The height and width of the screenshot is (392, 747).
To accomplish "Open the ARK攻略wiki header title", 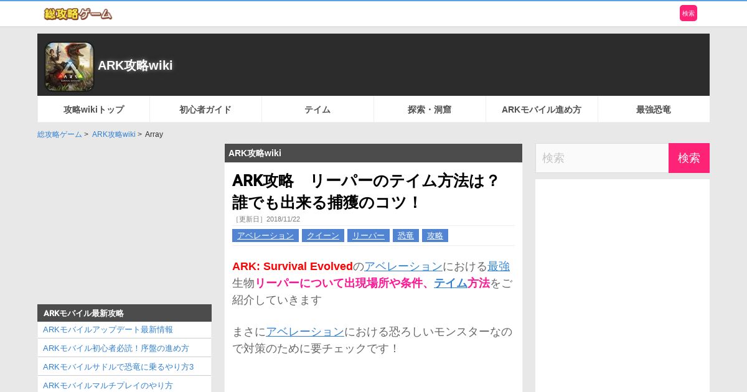I will [x=135, y=65].
